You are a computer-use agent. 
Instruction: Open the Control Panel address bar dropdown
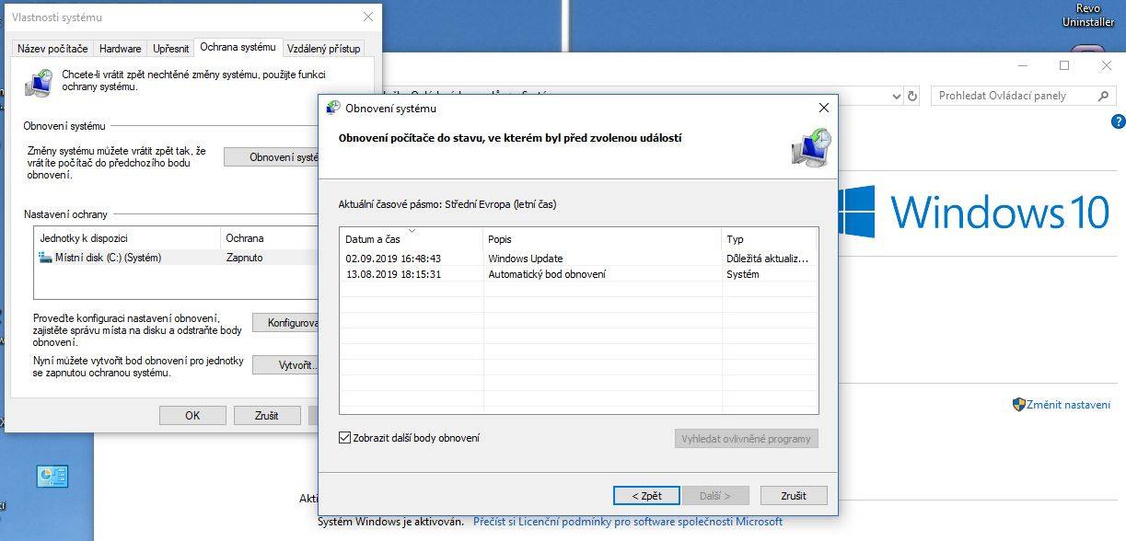click(897, 96)
